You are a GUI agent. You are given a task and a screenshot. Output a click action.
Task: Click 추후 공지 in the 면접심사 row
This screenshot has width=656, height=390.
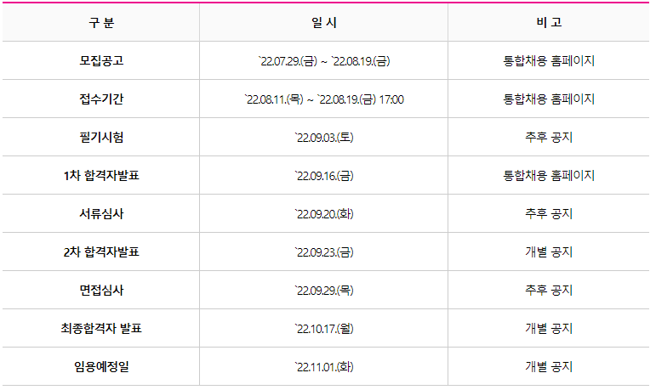point(549,291)
